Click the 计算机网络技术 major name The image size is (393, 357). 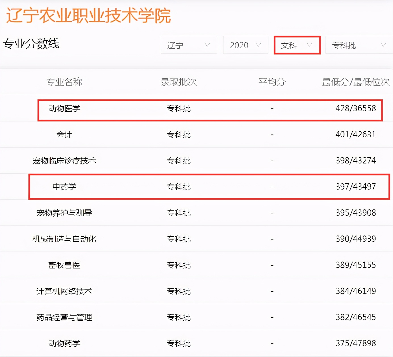[x=64, y=291]
